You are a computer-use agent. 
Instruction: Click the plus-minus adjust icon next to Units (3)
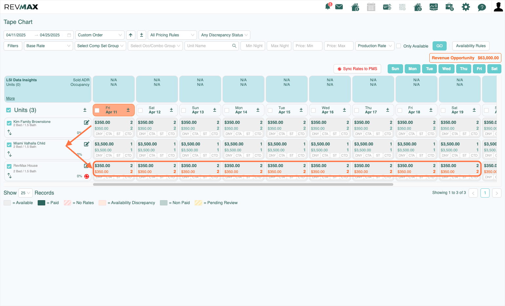[85, 110]
